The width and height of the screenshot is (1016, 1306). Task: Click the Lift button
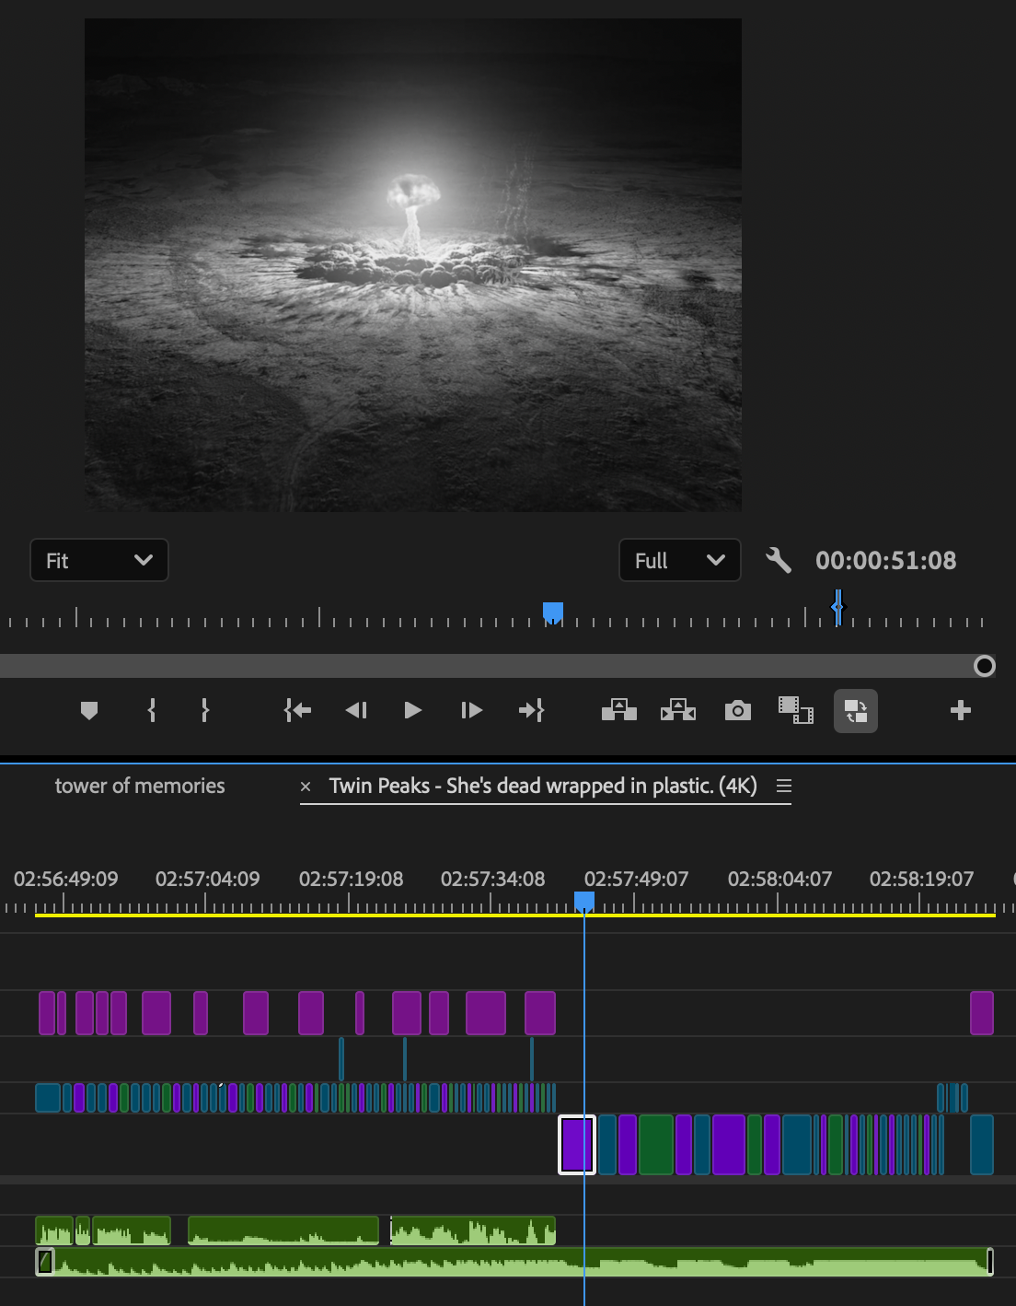[619, 710]
